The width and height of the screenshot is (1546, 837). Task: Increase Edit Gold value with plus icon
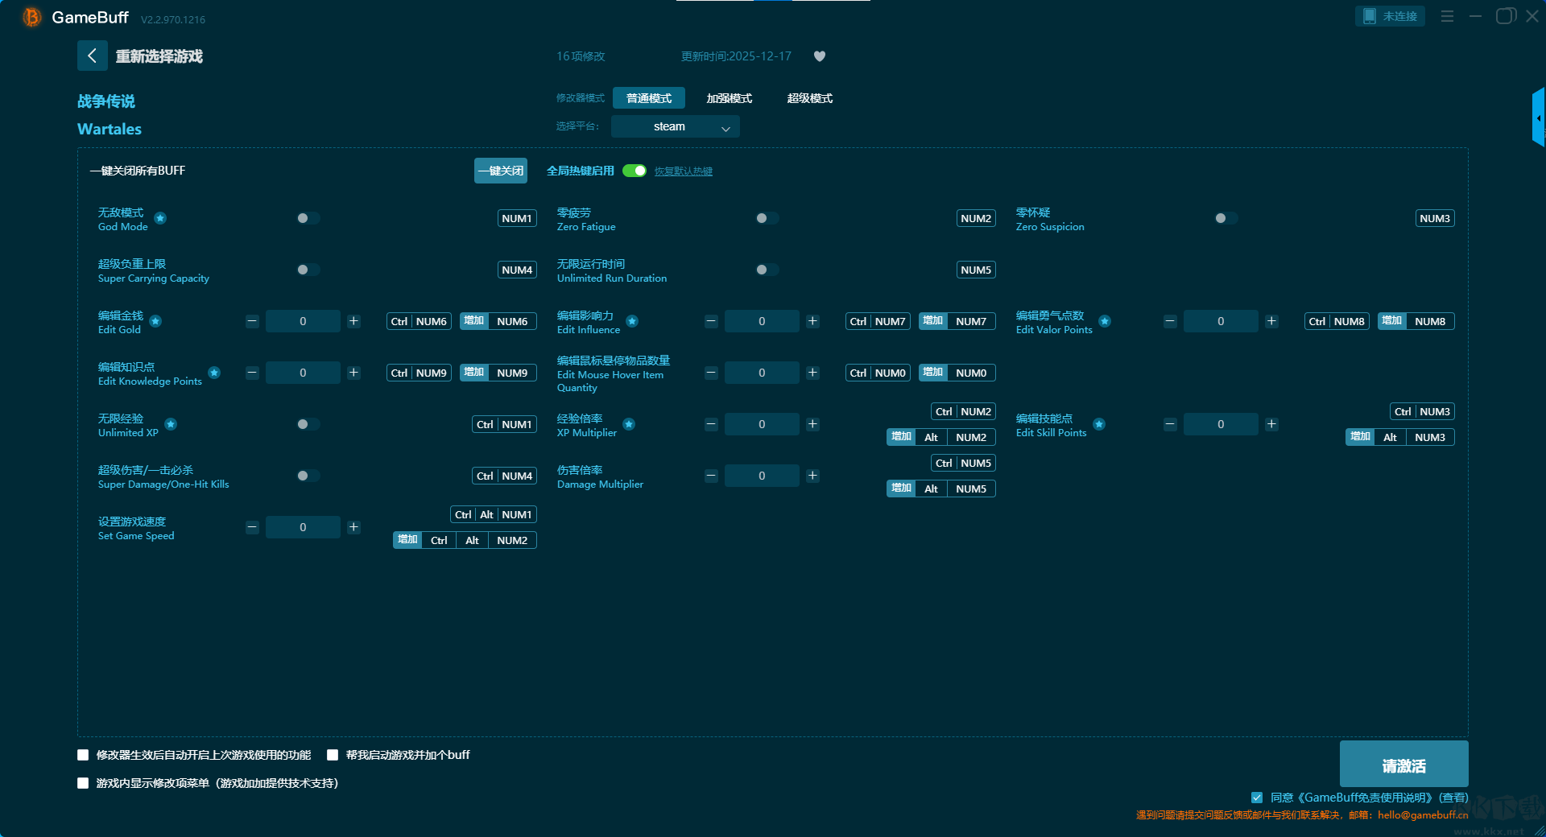pos(353,321)
